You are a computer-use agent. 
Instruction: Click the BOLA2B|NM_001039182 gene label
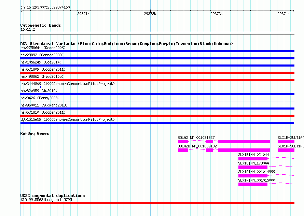point(197,146)
